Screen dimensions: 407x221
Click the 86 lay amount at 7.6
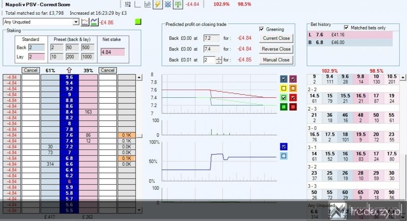click(88, 135)
